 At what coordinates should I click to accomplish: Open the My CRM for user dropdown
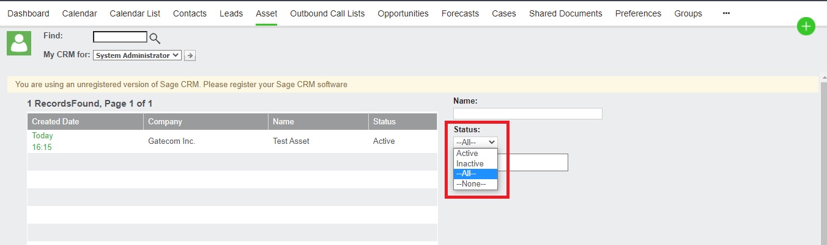[x=138, y=55]
